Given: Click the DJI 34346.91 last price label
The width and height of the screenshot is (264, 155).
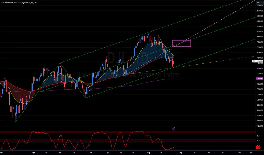Looking at the screenshot, I should pyautogui.click(x=257, y=61).
